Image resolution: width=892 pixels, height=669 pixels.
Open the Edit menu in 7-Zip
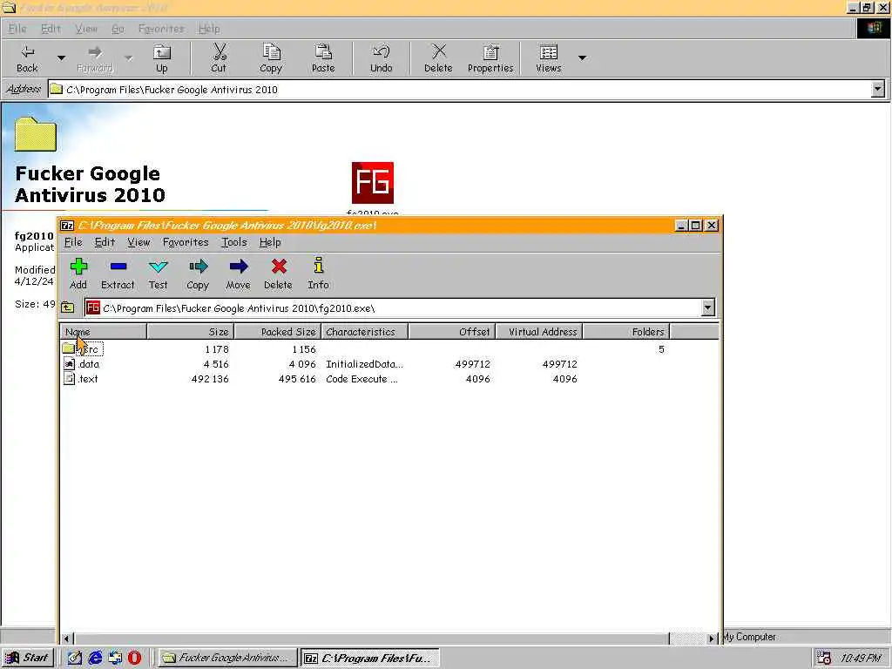(x=105, y=242)
